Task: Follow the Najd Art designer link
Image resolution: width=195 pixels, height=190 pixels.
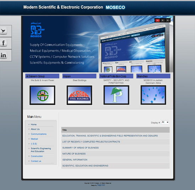Action: [x=101, y=185]
